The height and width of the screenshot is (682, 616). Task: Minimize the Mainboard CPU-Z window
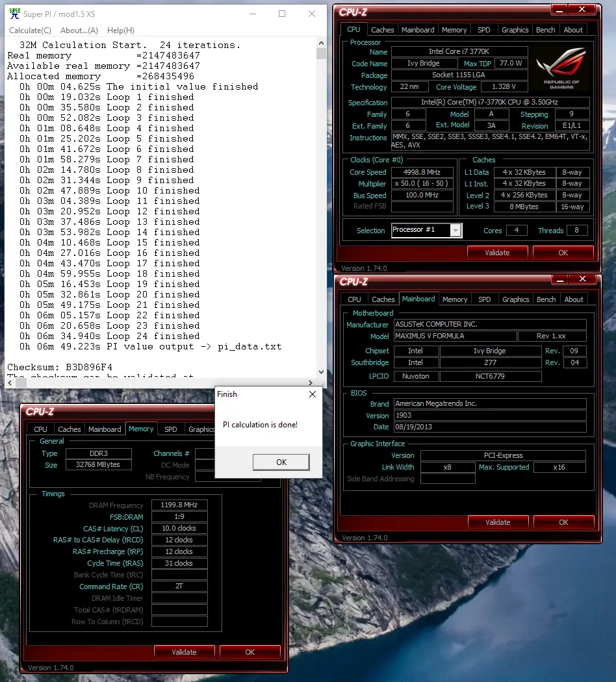[560, 279]
